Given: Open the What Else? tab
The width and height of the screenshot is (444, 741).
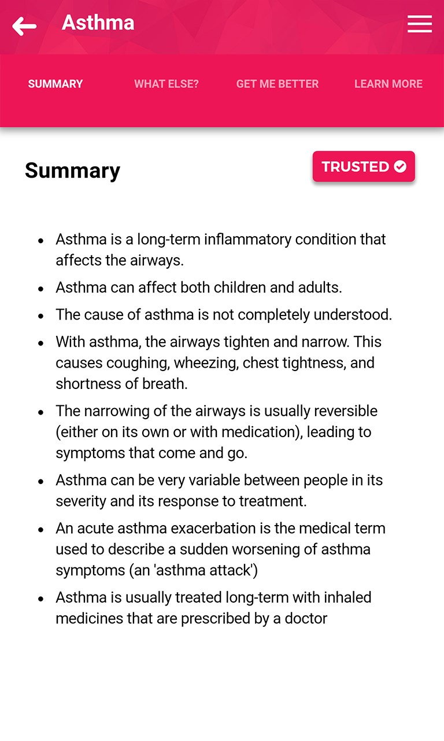Looking at the screenshot, I should pyautogui.click(x=166, y=84).
